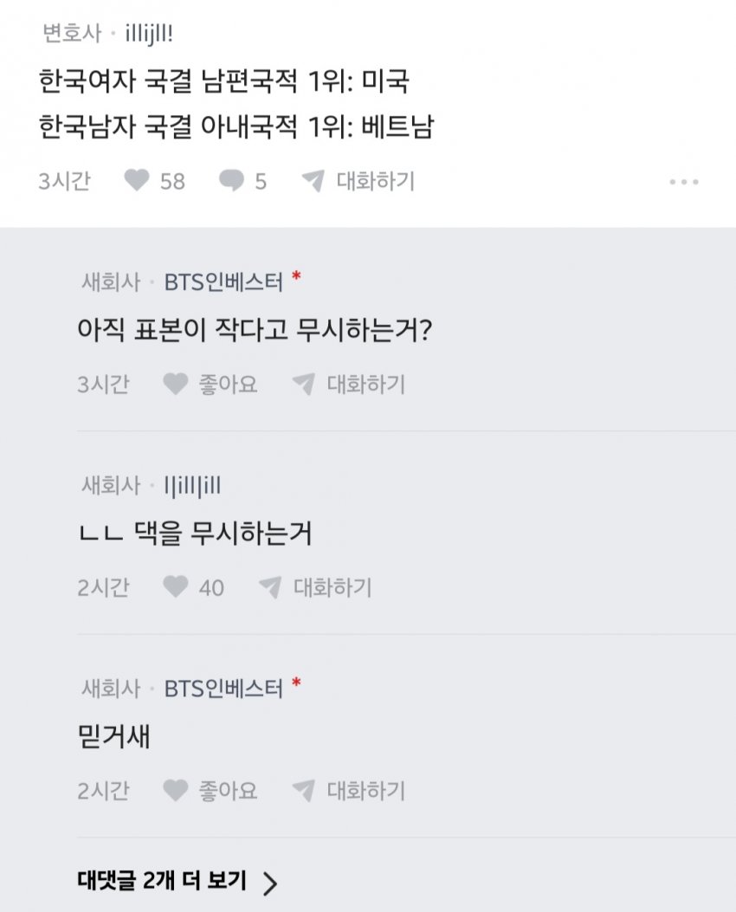736x912 pixels.
Task: Click the chevron next to more replies
Action: point(270,883)
